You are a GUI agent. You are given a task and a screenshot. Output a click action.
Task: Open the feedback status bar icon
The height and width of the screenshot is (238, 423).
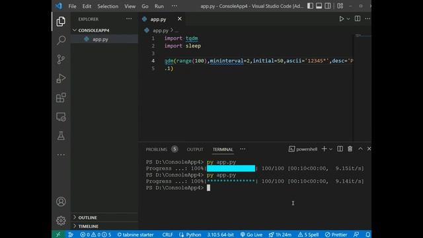click(x=356, y=235)
